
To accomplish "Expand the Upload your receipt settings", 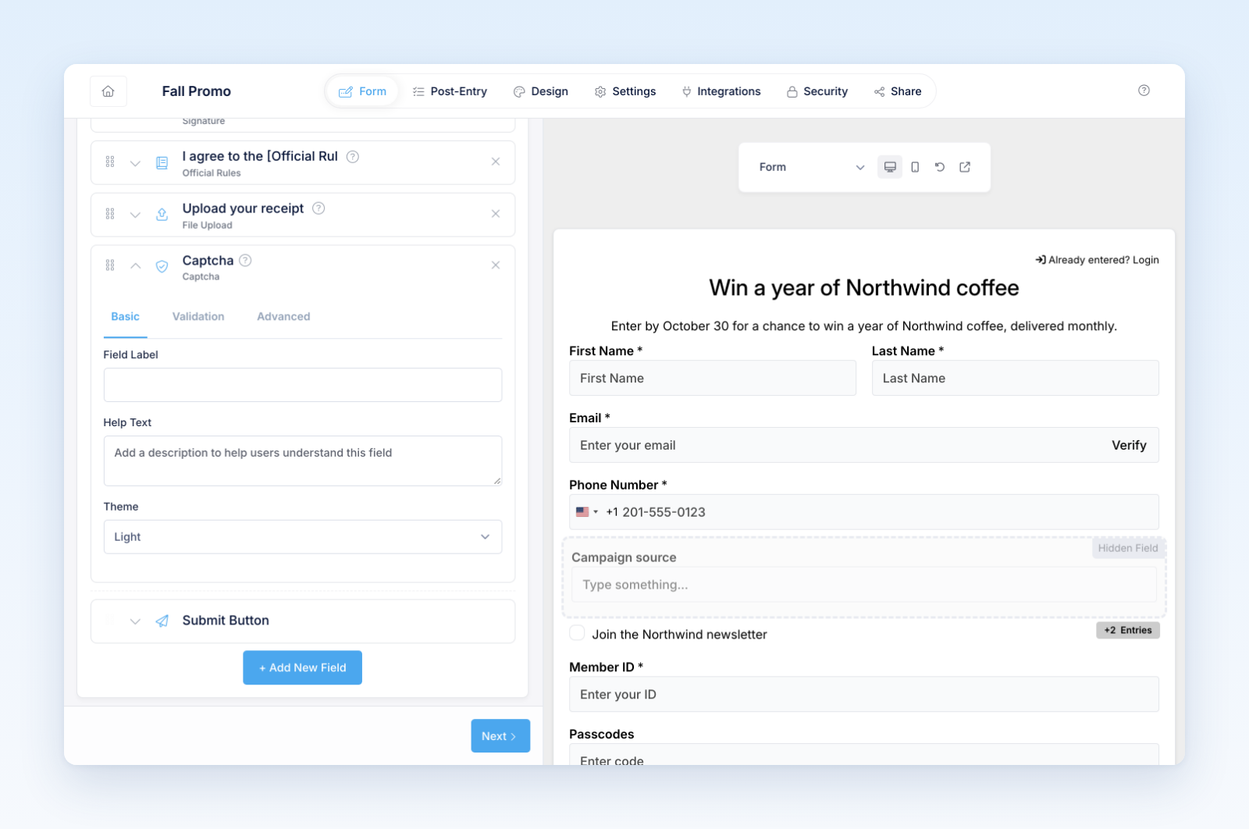I will tap(136, 215).
